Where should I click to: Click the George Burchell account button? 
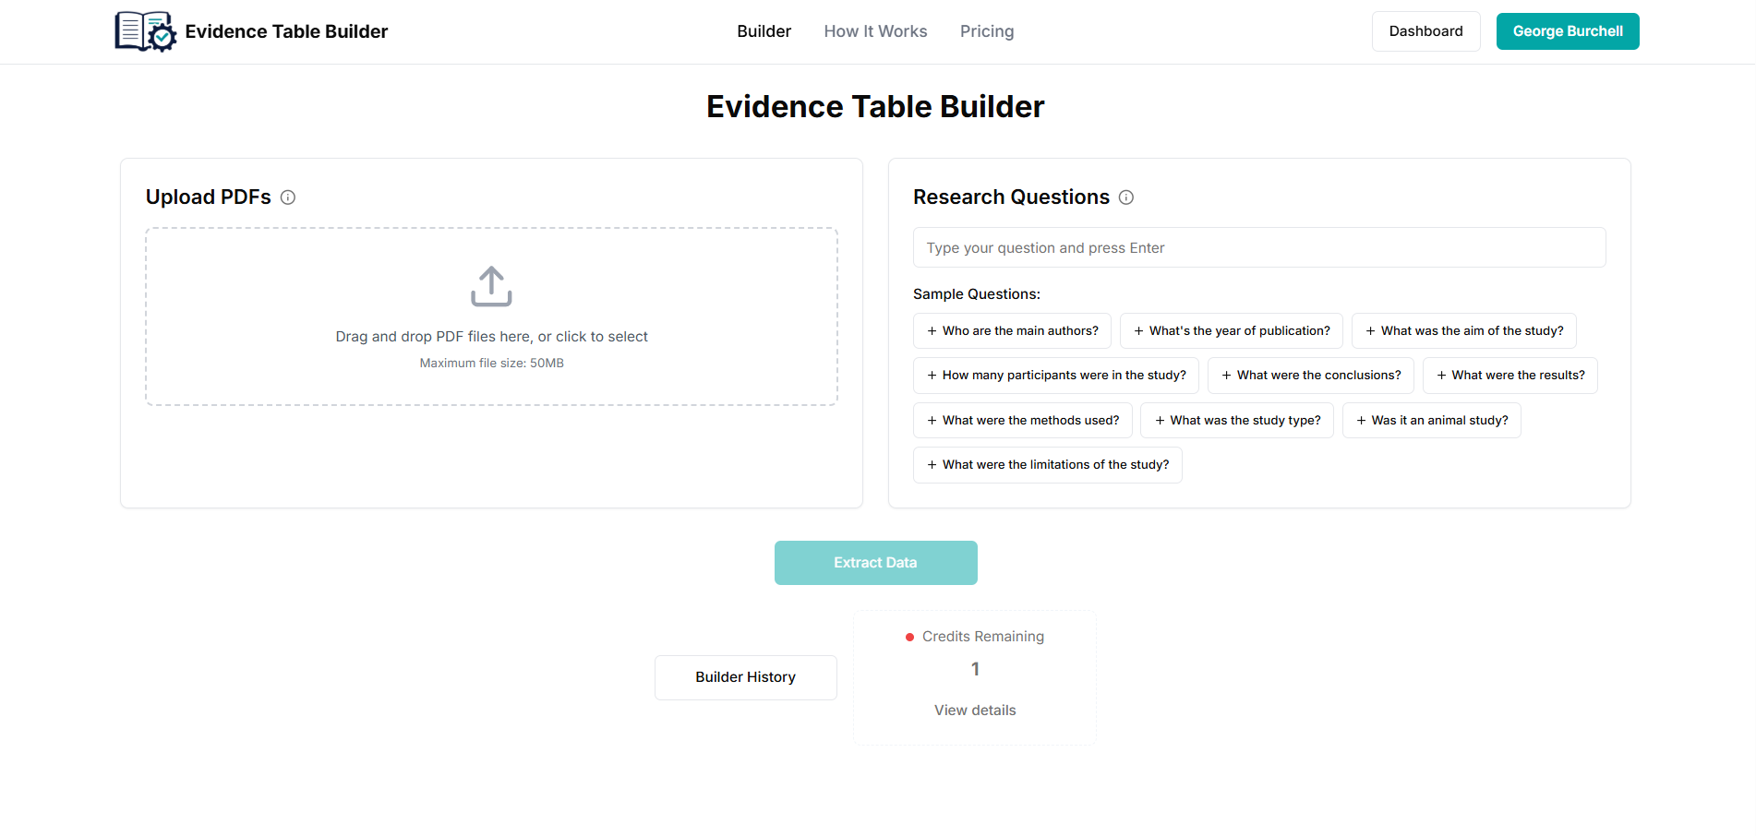click(x=1567, y=31)
